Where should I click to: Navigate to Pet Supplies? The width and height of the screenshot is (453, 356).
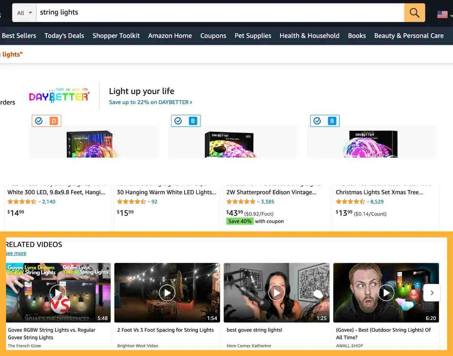253,36
